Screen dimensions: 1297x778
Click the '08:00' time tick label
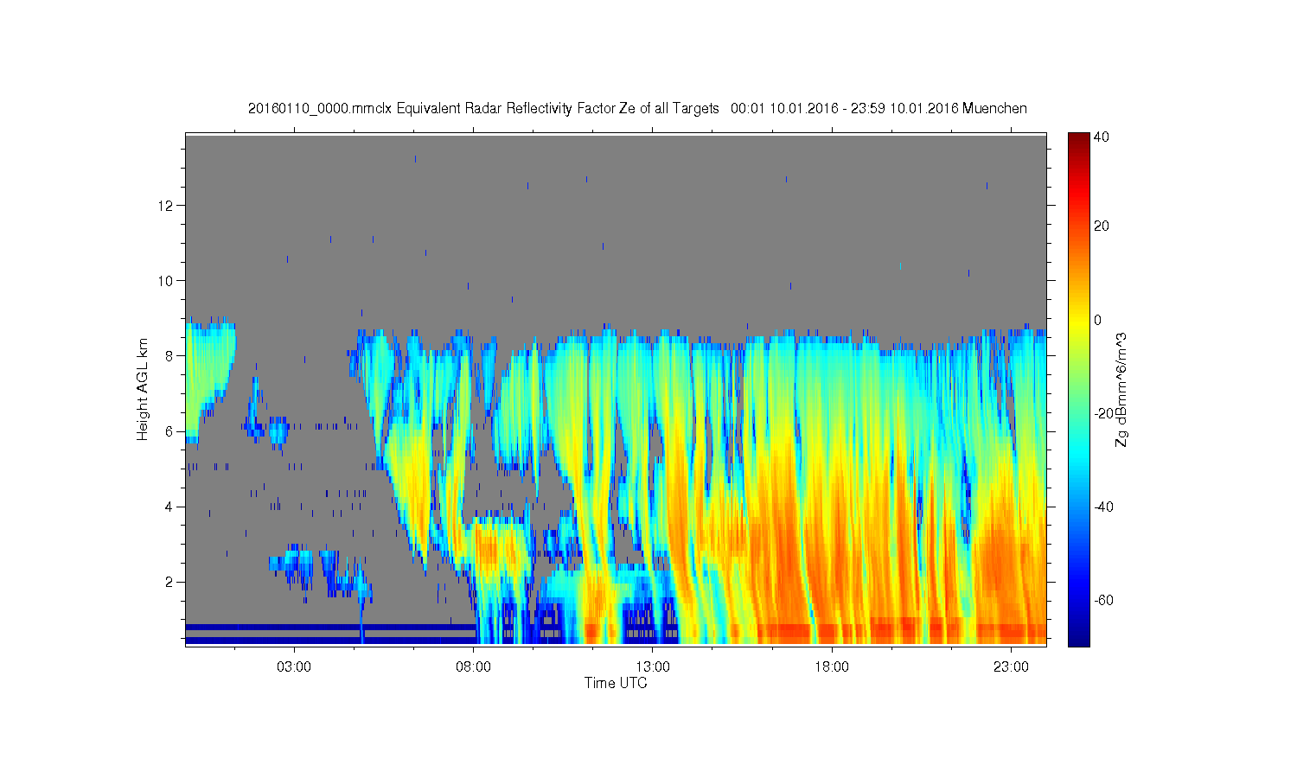coord(474,667)
